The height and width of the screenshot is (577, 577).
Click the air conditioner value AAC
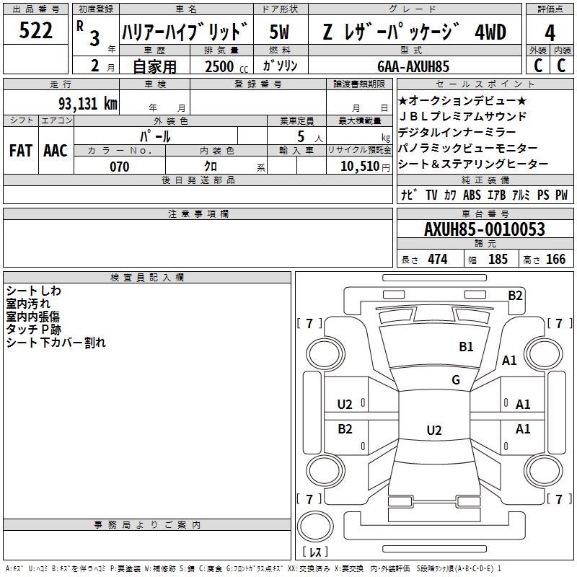[56, 151]
